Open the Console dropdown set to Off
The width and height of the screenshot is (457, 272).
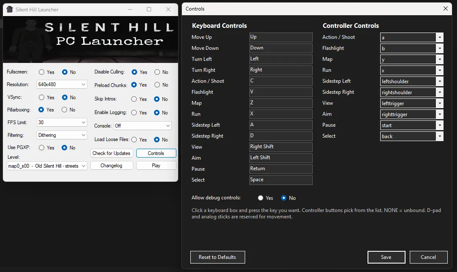[x=143, y=126]
